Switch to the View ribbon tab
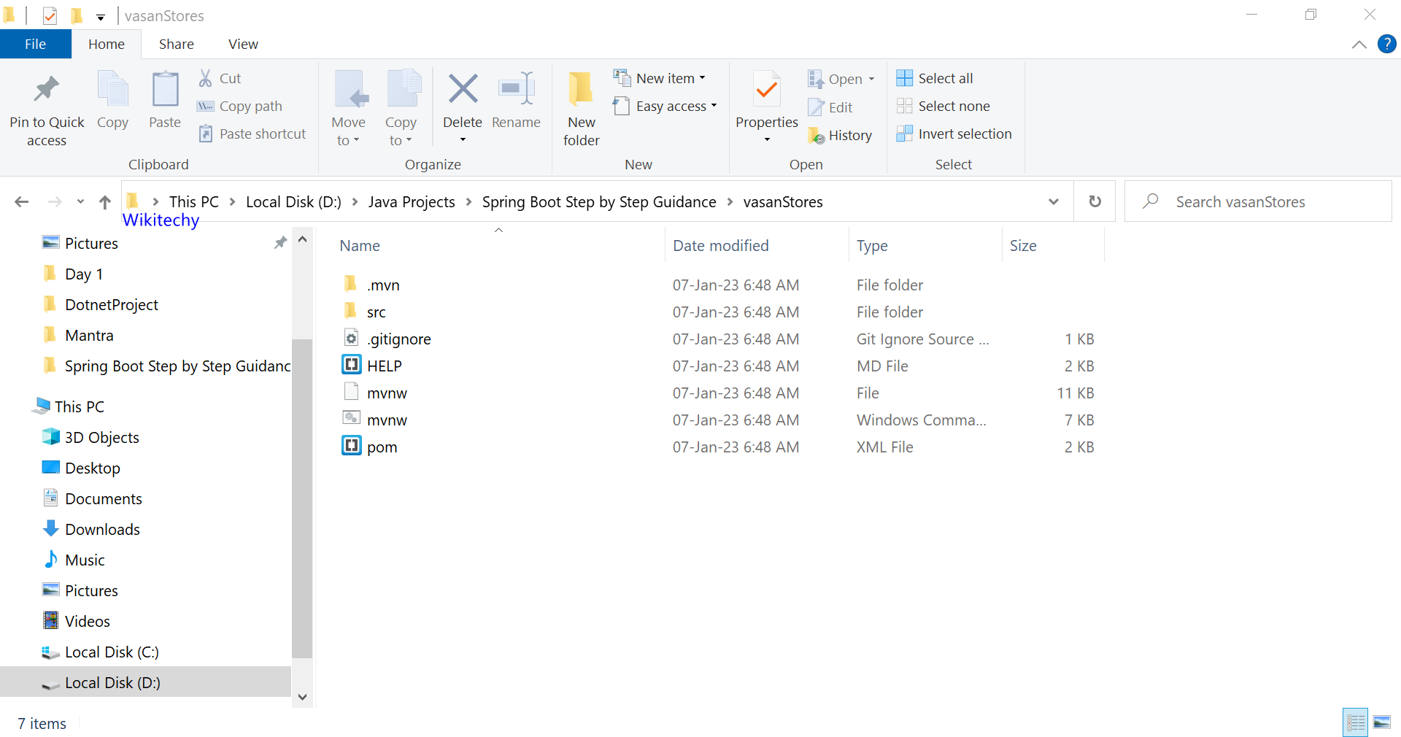The width and height of the screenshot is (1401, 737). click(243, 45)
